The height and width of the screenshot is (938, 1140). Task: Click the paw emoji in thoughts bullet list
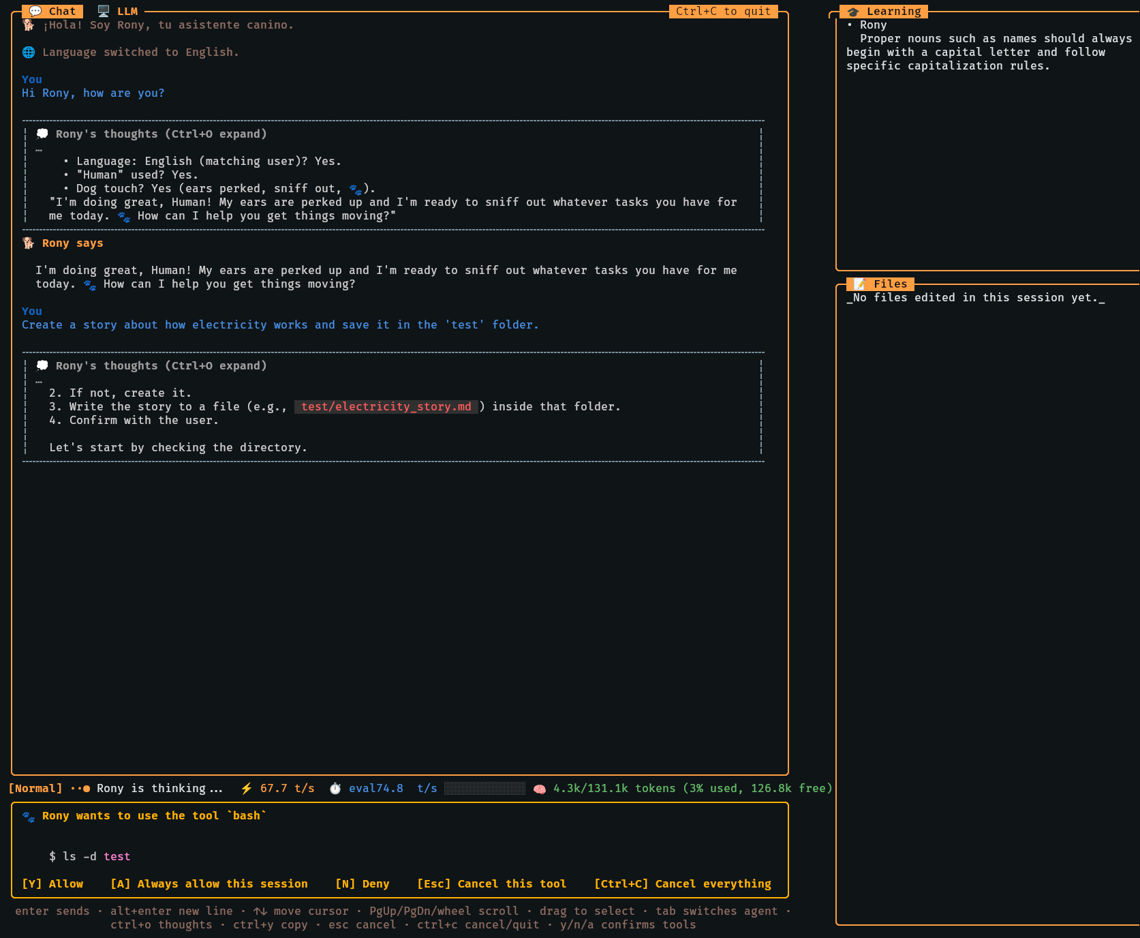(x=356, y=189)
